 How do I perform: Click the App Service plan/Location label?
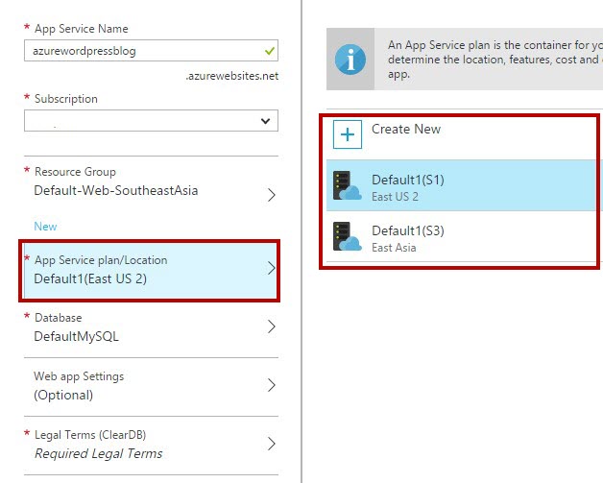click(101, 260)
